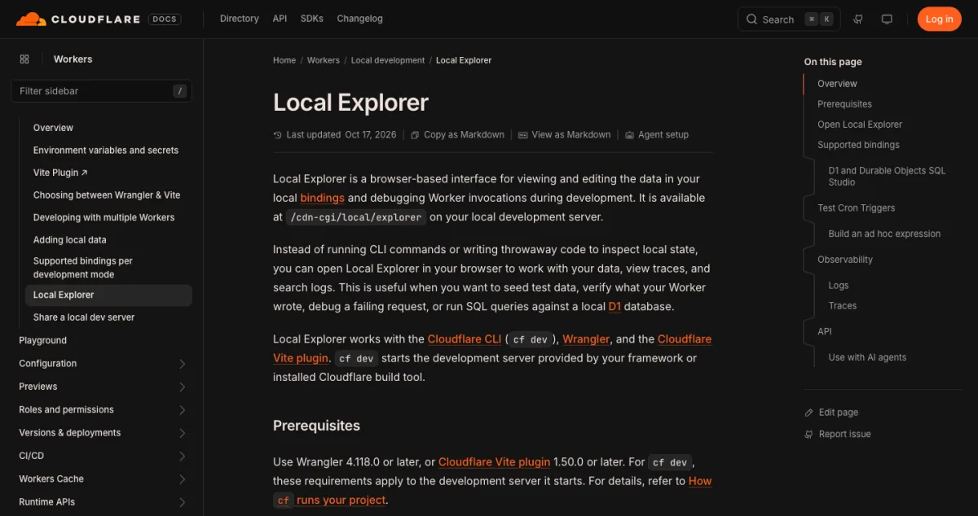
Task: Open the Vite Plugin external link
Action: (x=60, y=173)
